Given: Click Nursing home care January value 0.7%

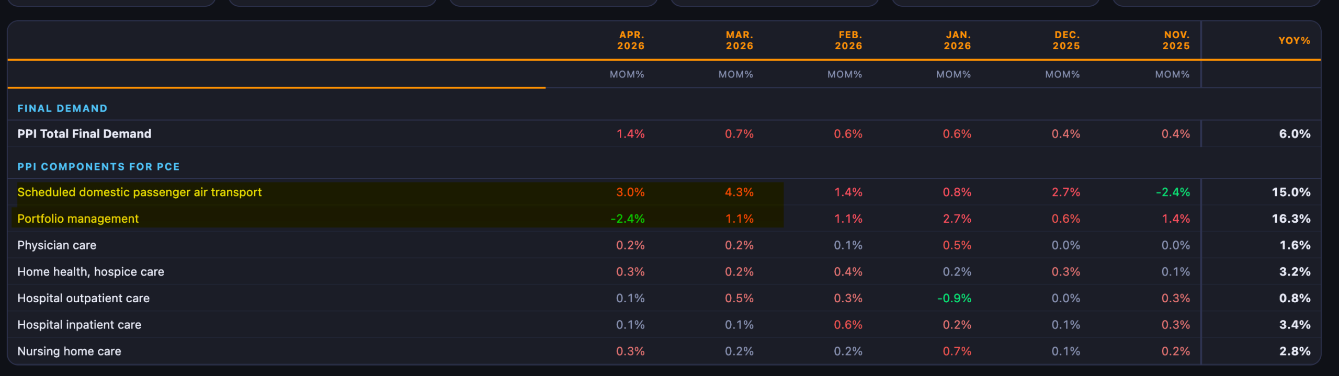Looking at the screenshot, I should coord(957,351).
